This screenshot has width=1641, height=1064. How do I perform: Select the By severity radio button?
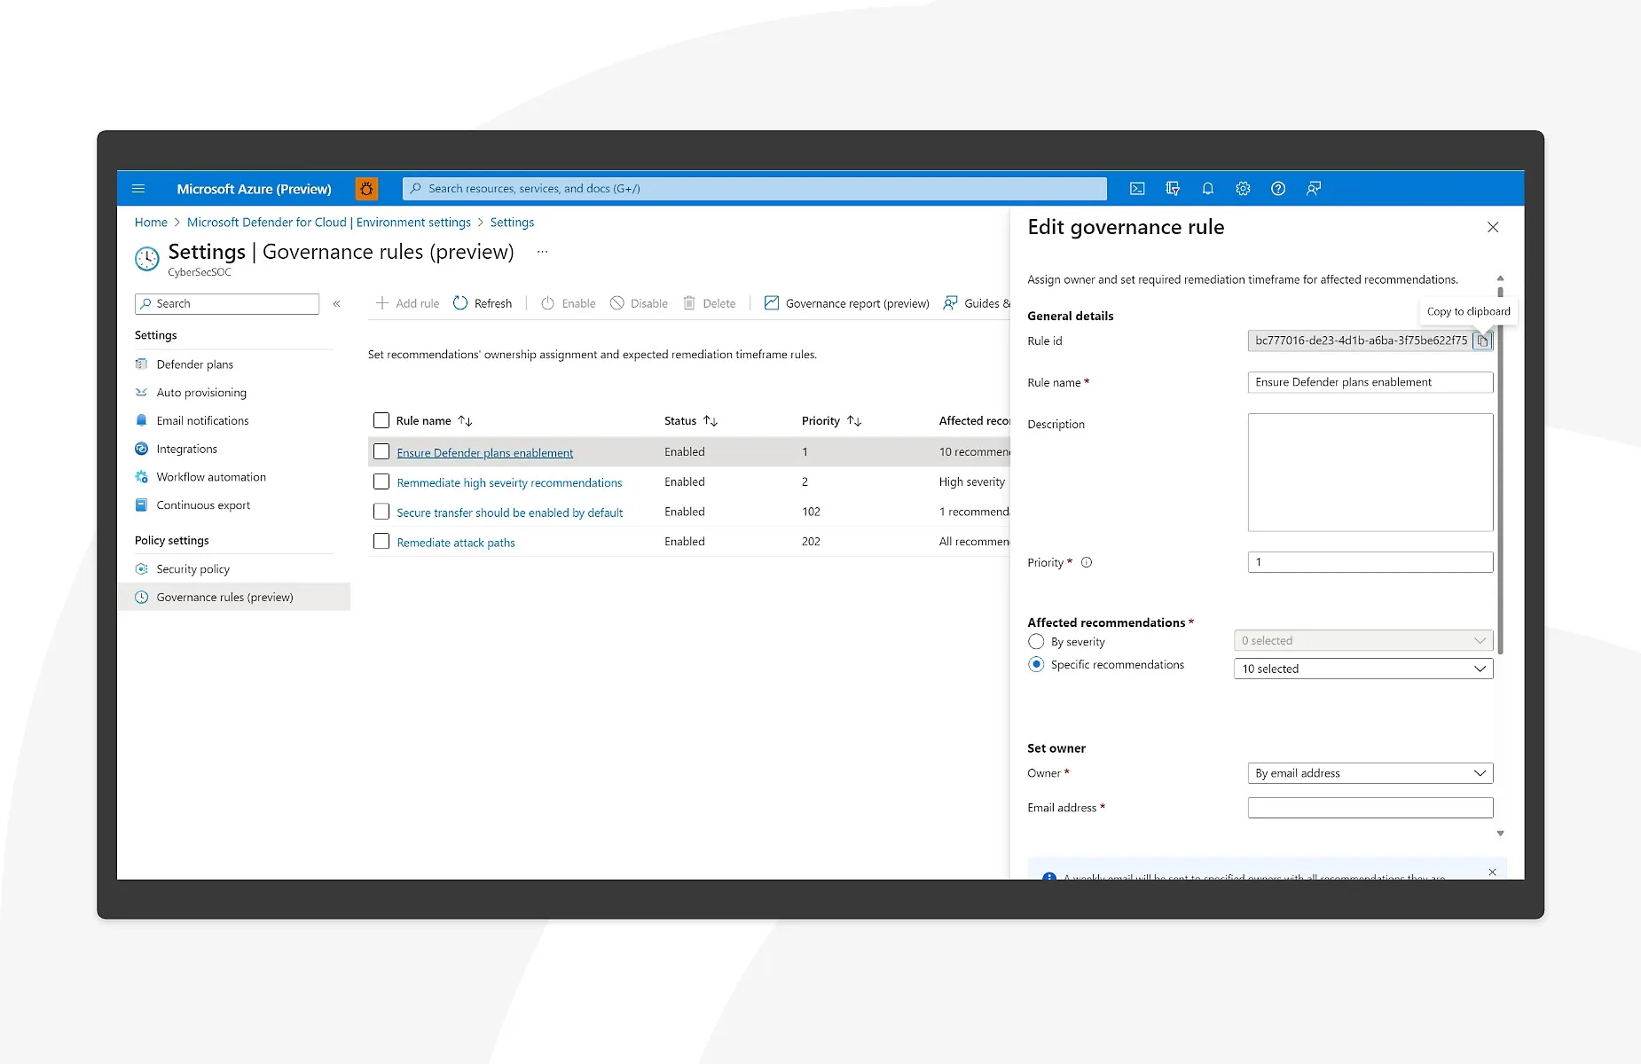1036,641
